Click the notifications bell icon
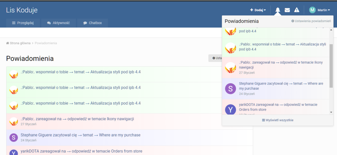The width and height of the screenshot is (337, 155). [278, 10]
